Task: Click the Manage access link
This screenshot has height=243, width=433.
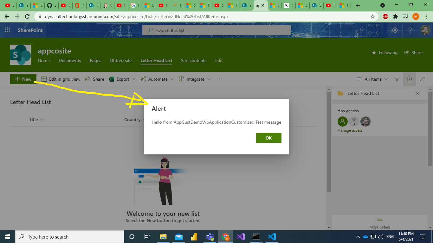Action: point(350,130)
